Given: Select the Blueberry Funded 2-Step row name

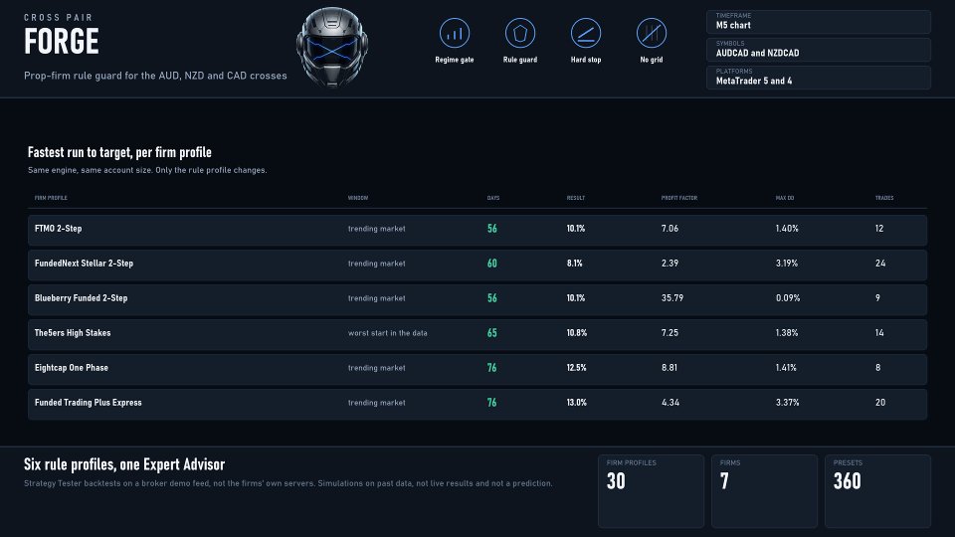Looking at the screenshot, I should pyautogui.click(x=81, y=297).
